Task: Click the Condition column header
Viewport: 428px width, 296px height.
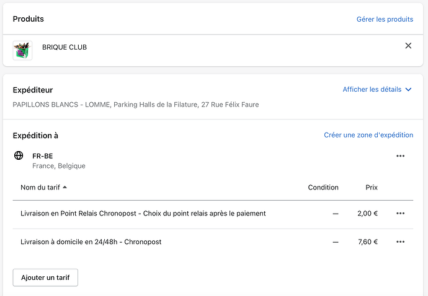Action: tap(323, 187)
